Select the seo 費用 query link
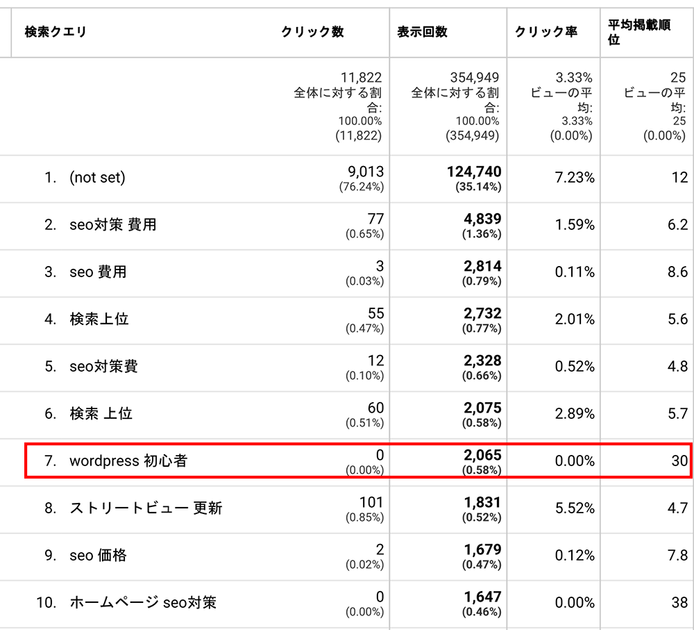Image resolution: width=694 pixels, height=630 pixels. 98,272
